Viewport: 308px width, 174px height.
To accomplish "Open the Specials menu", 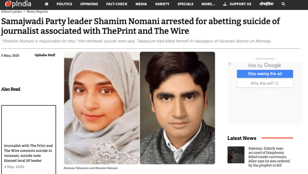I will [x=185, y=4].
